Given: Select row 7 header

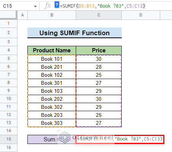Looking at the screenshot, I should coord(8,75).
